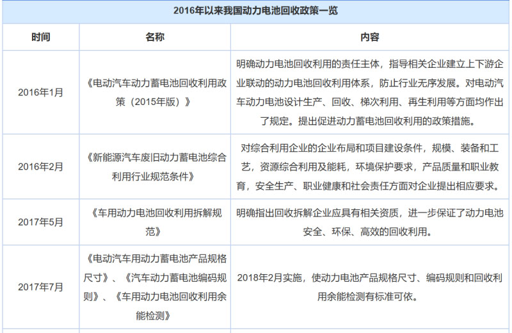Viewport: 512px width, 333px height.
Task: Click the content cell starting 明确指出回收拆解企业
Action: [x=370, y=222]
